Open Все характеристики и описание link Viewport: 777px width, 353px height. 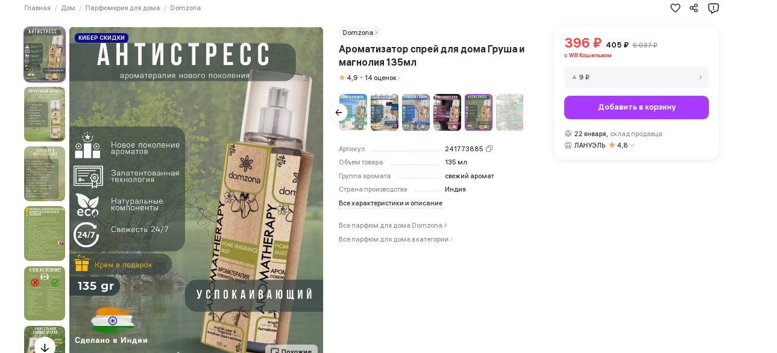tap(391, 203)
